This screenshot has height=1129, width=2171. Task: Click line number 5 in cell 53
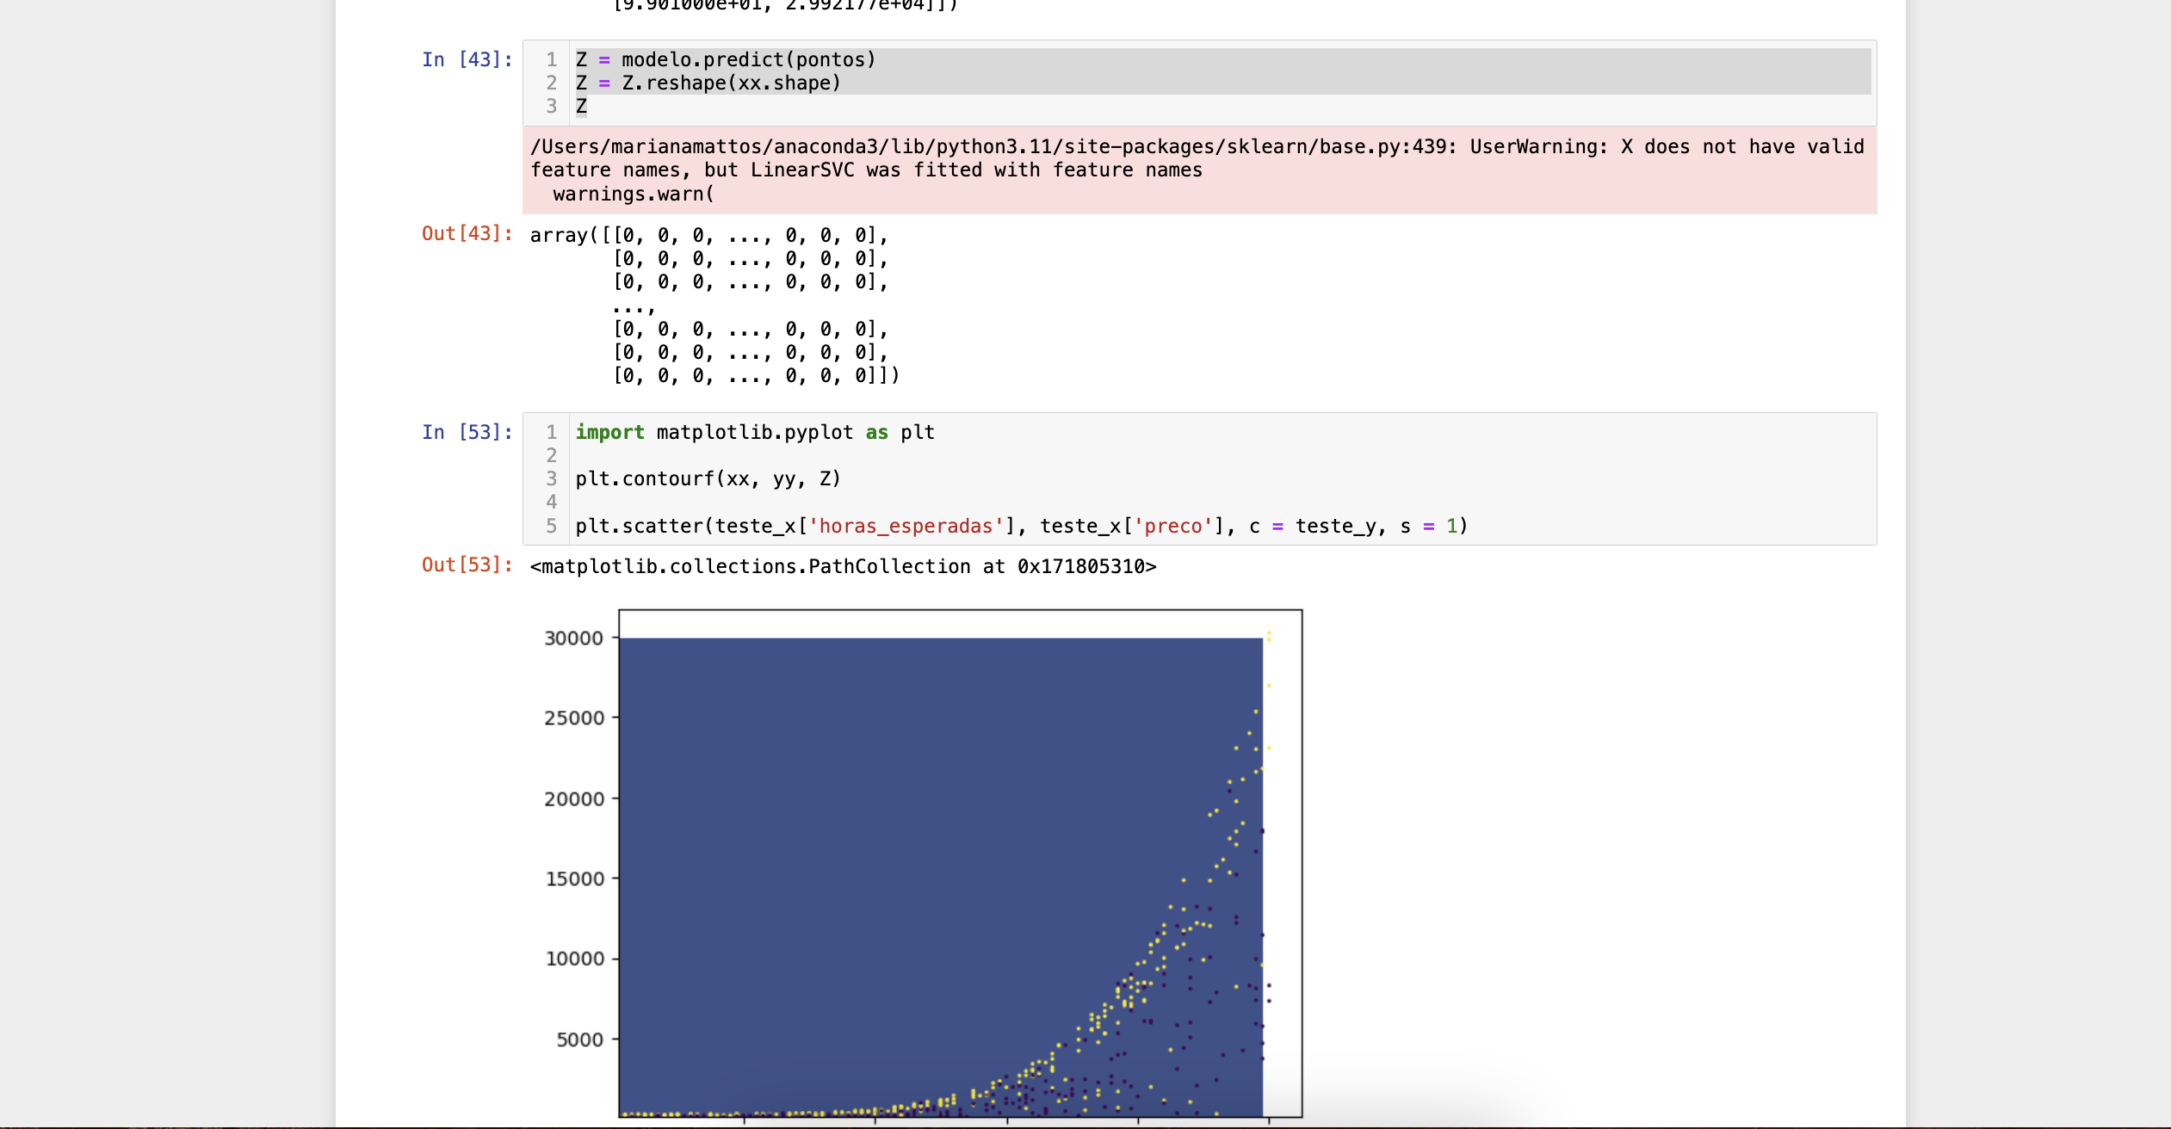point(552,526)
